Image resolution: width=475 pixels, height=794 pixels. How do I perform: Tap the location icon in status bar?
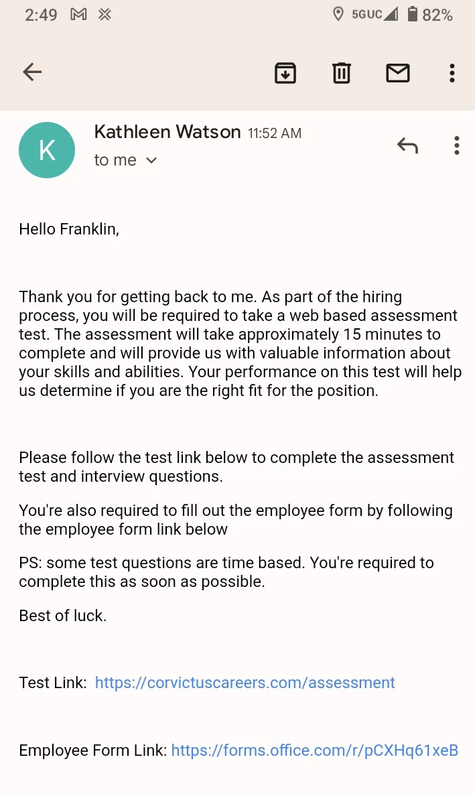[338, 14]
